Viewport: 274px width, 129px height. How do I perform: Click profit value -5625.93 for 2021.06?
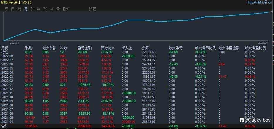coord(84,113)
